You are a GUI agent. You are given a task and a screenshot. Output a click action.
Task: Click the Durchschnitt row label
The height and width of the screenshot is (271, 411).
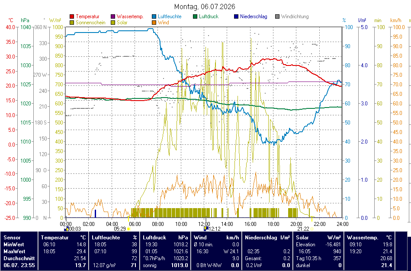(x=19, y=258)
